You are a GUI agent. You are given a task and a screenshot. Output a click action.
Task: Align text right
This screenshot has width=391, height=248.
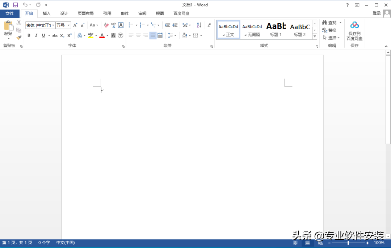point(146,35)
